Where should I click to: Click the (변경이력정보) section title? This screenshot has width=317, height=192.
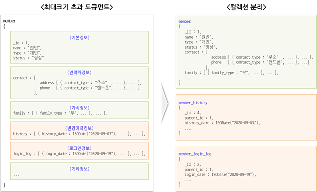[79, 128]
